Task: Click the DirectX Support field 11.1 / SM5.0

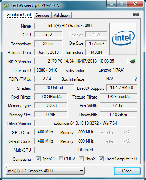Action: pyautogui.click(x=122, y=88)
